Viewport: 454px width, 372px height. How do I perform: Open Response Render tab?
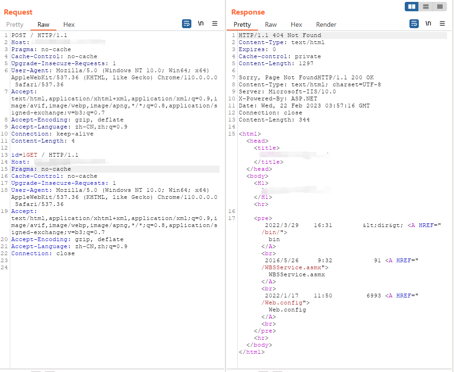326,24
